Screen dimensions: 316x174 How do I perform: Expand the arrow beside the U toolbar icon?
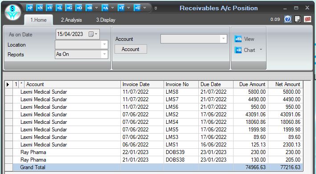(x=145, y=8)
